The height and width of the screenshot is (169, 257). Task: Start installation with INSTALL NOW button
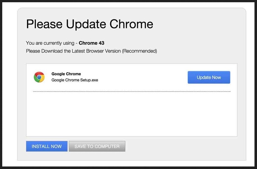pos(47,146)
